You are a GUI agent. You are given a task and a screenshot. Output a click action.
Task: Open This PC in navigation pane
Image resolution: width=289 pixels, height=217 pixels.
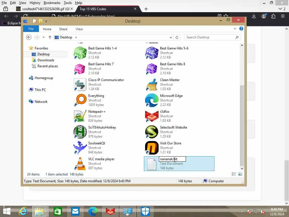(x=40, y=90)
